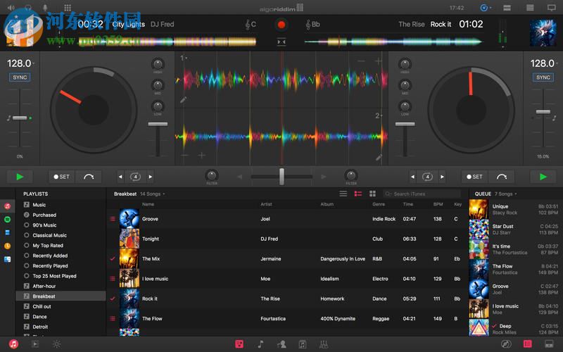This screenshot has width=563, height=352.
Task: Click the red record button
Action: click(x=281, y=25)
